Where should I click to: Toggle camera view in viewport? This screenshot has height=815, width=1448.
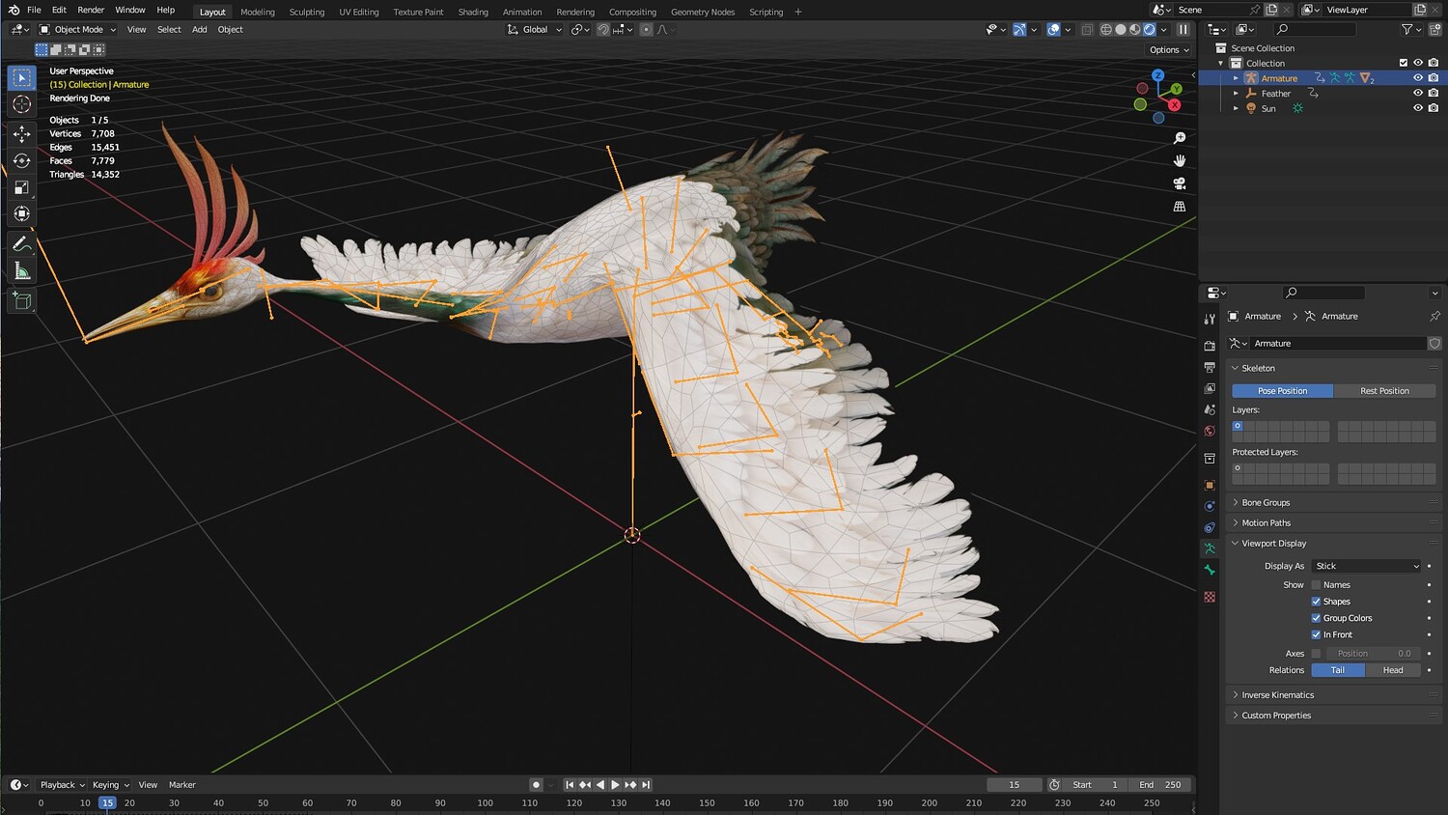[1179, 183]
